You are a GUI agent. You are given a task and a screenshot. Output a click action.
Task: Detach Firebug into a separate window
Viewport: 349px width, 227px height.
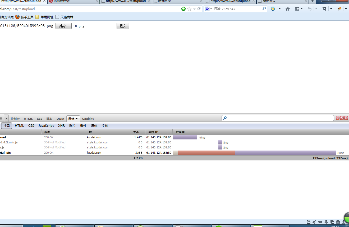point(342,118)
